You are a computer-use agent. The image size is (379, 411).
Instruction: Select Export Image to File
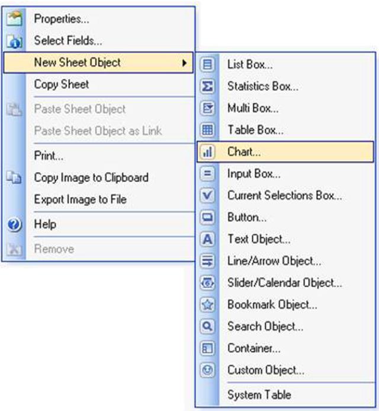point(80,199)
